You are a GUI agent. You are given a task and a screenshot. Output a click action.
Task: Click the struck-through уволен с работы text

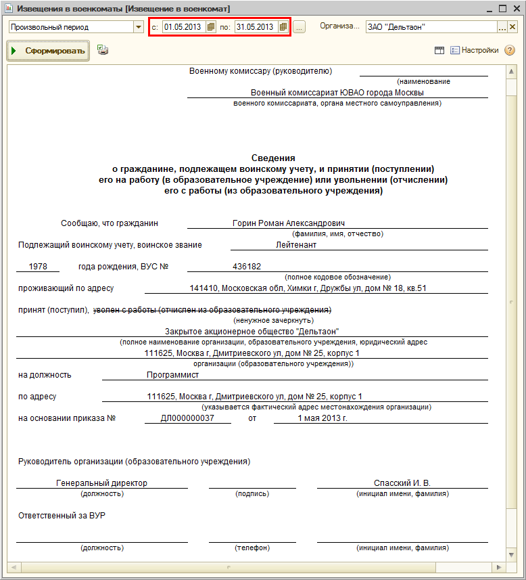(x=212, y=310)
